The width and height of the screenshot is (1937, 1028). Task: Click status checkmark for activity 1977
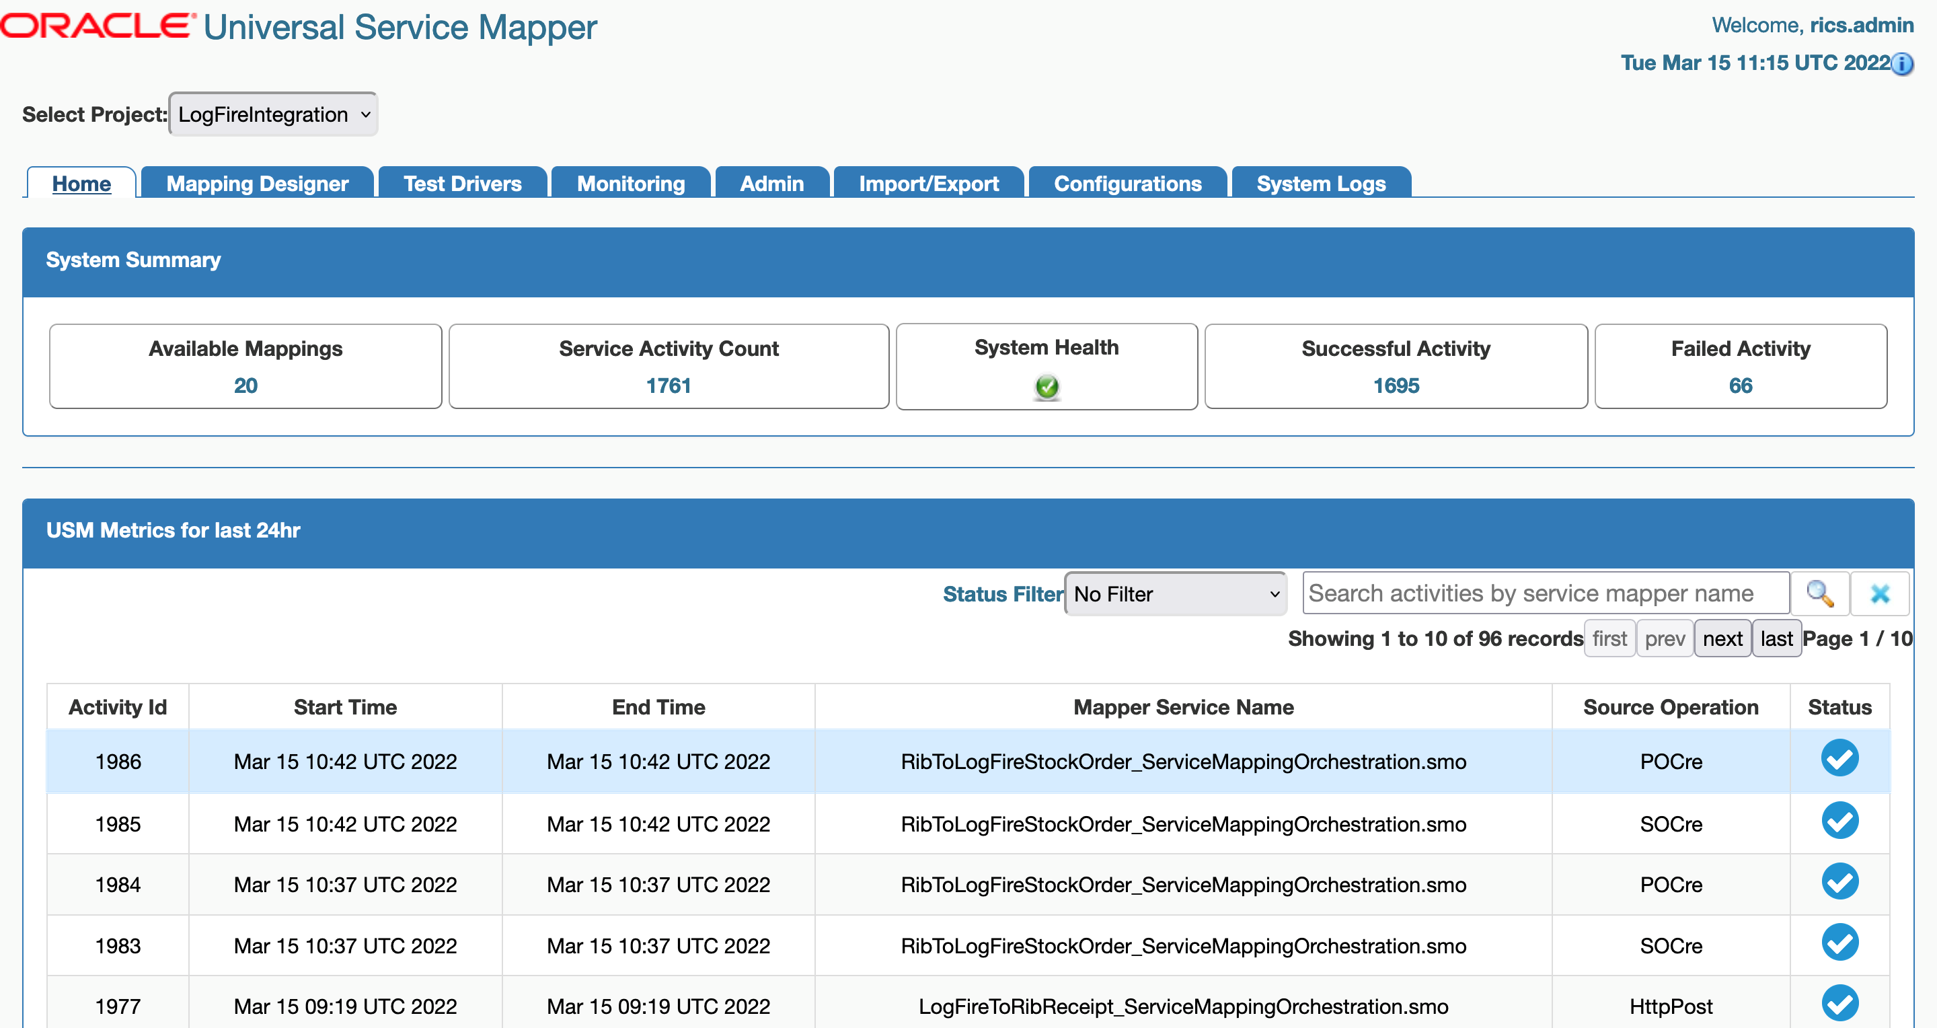1839,1002
